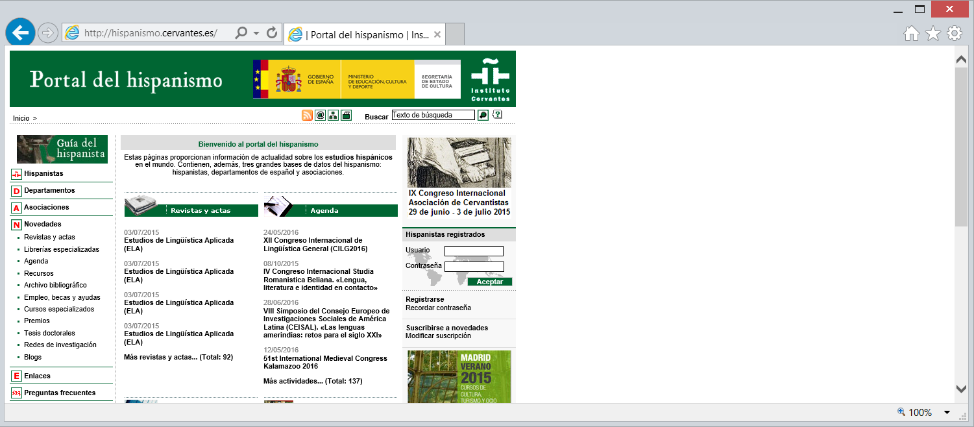
Task: Open the Tesis doctorales sidebar item
Action: pos(49,333)
